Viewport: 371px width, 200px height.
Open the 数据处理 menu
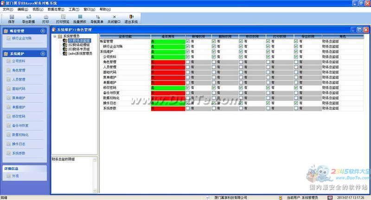(56, 9)
